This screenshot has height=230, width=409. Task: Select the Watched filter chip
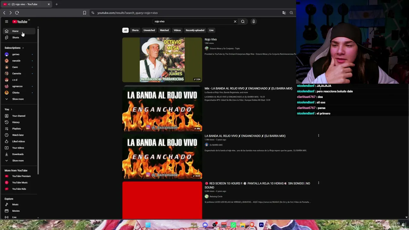pos(164,30)
